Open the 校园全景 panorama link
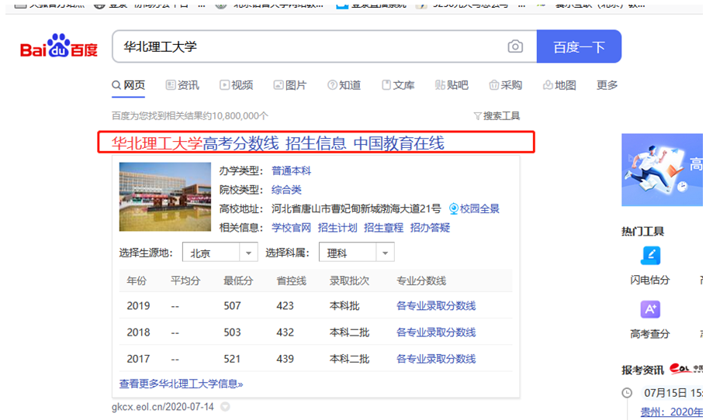The height and width of the screenshot is (420, 706). [x=474, y=208]
